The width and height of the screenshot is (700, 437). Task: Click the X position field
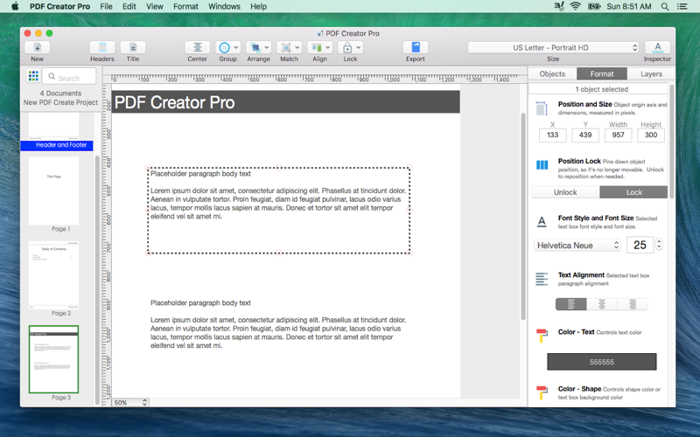553,135
